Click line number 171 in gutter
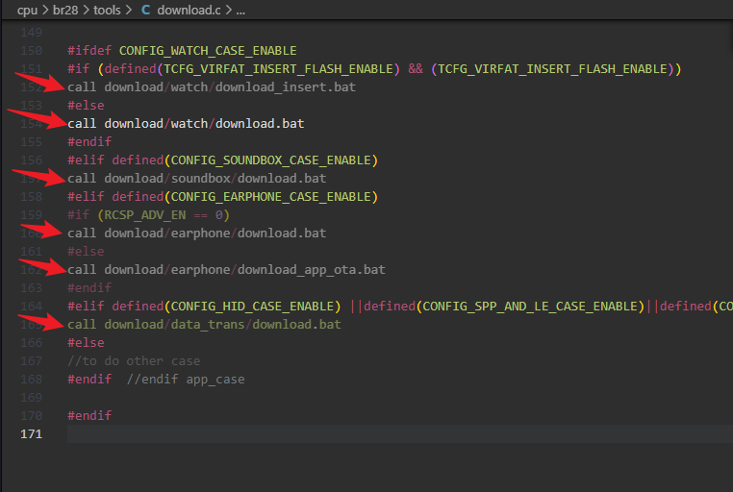This screenshot has height=492, width=733. [x=32, y=433]
